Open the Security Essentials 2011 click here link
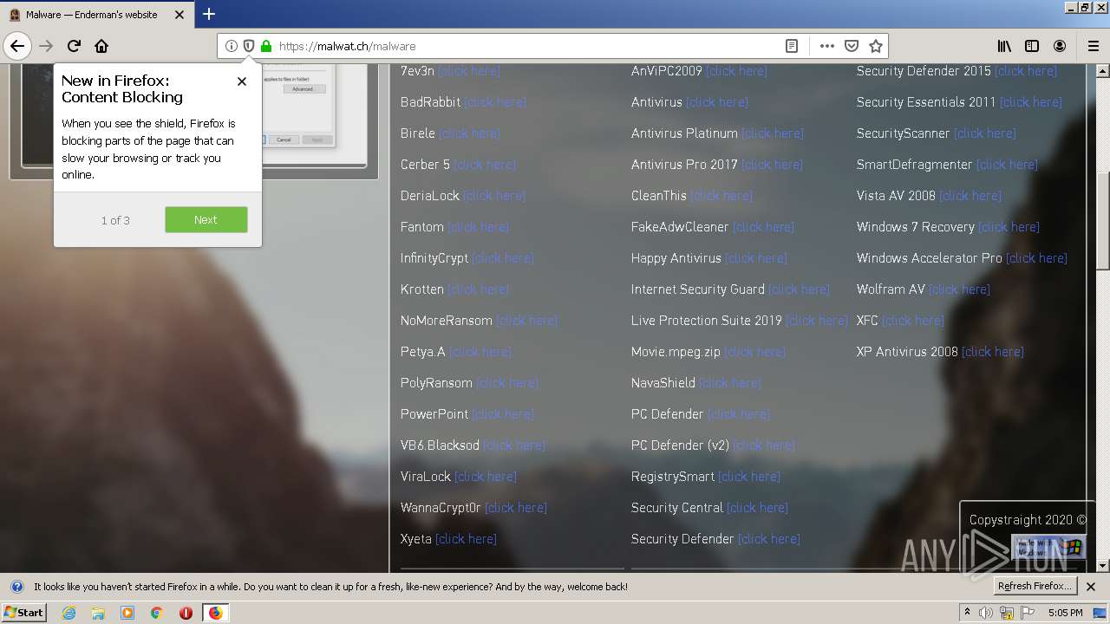The width and height of the screenshot is (1110, 624). [x=1031, y=102]
